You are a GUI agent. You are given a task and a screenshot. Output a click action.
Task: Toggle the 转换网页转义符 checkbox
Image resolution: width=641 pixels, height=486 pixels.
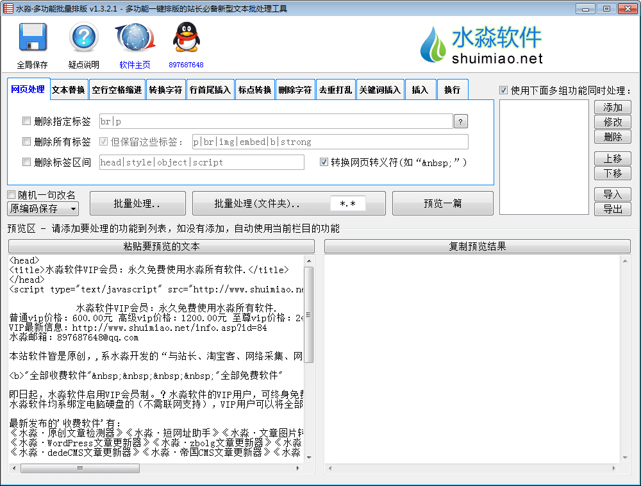(324, 162)
